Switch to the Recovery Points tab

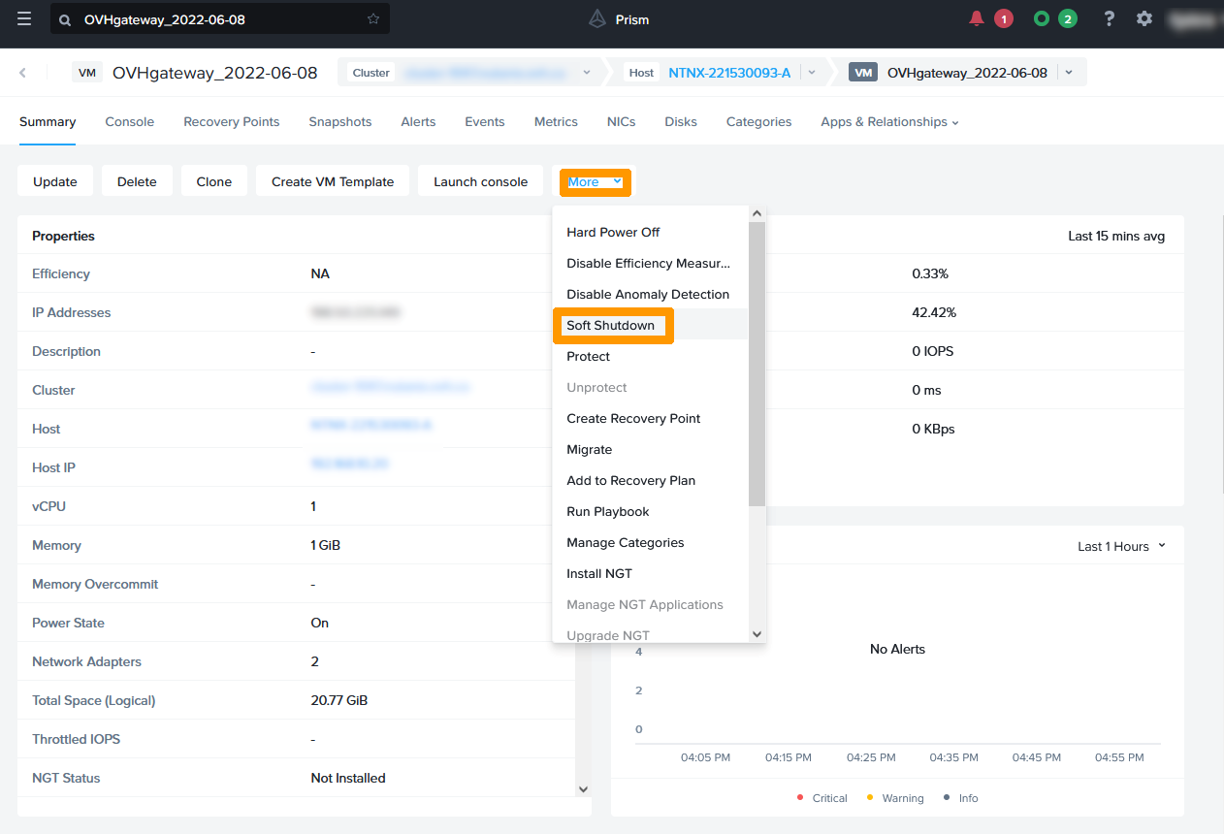coord(231,122)
